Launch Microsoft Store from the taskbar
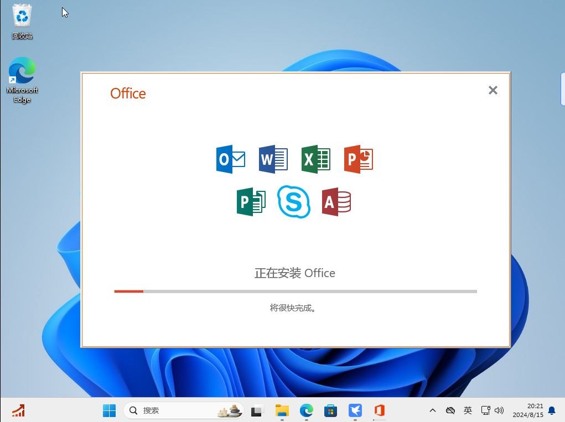Image resolution: width=565 pixels, height=422 pixels. click(x=330, y=410)
